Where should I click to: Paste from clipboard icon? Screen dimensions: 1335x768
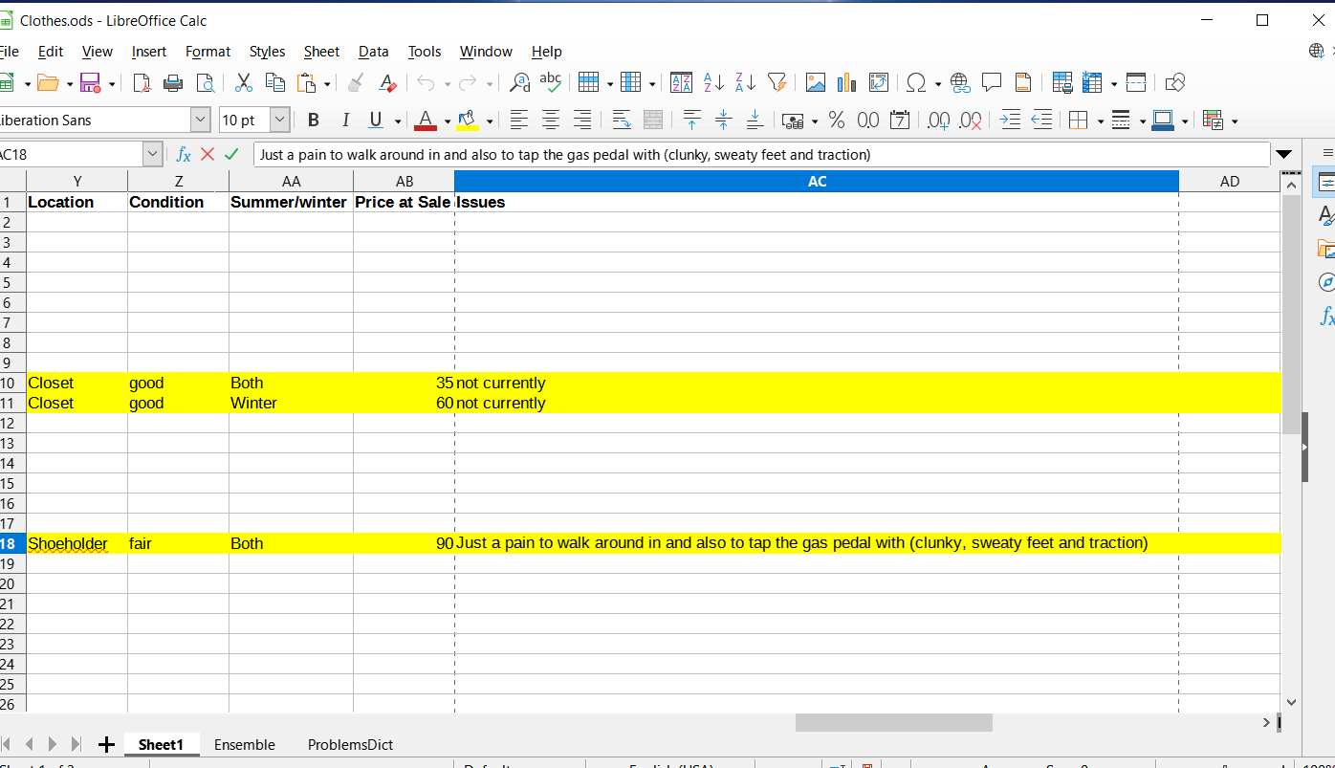tap(306, 83)
